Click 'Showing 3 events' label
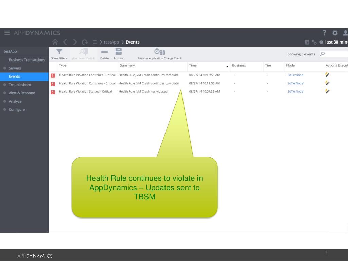 click(x=301, y=54)
